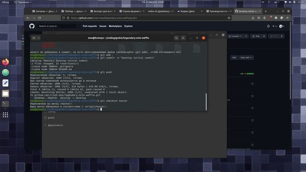Launch the green round app in the dock
The height and width of the screenshot is (172, 306).
5,73
